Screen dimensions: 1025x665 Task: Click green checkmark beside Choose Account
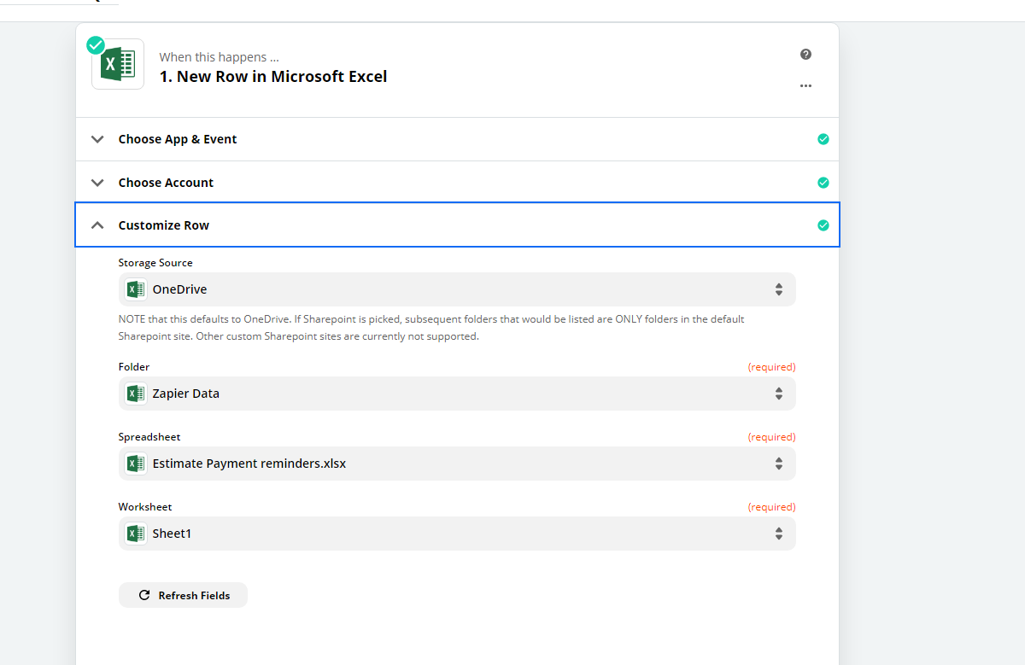(x=823, y=183)
